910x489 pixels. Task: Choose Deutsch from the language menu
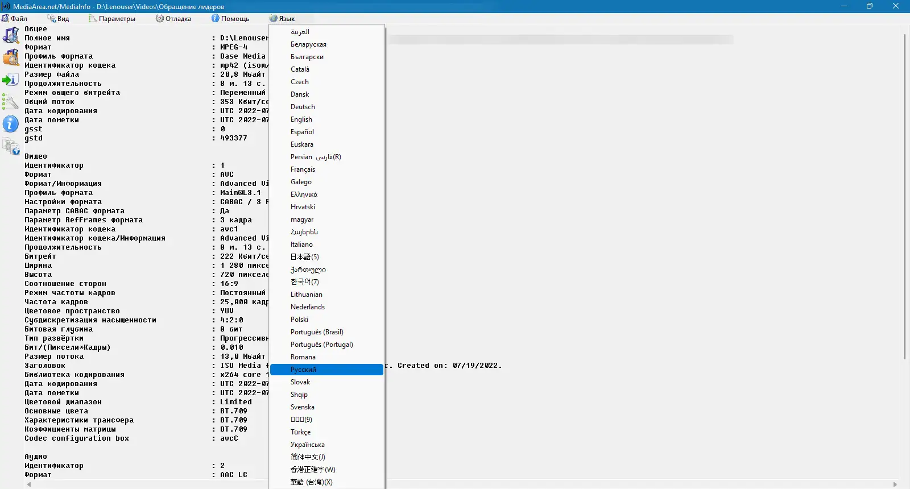point(327,107)
